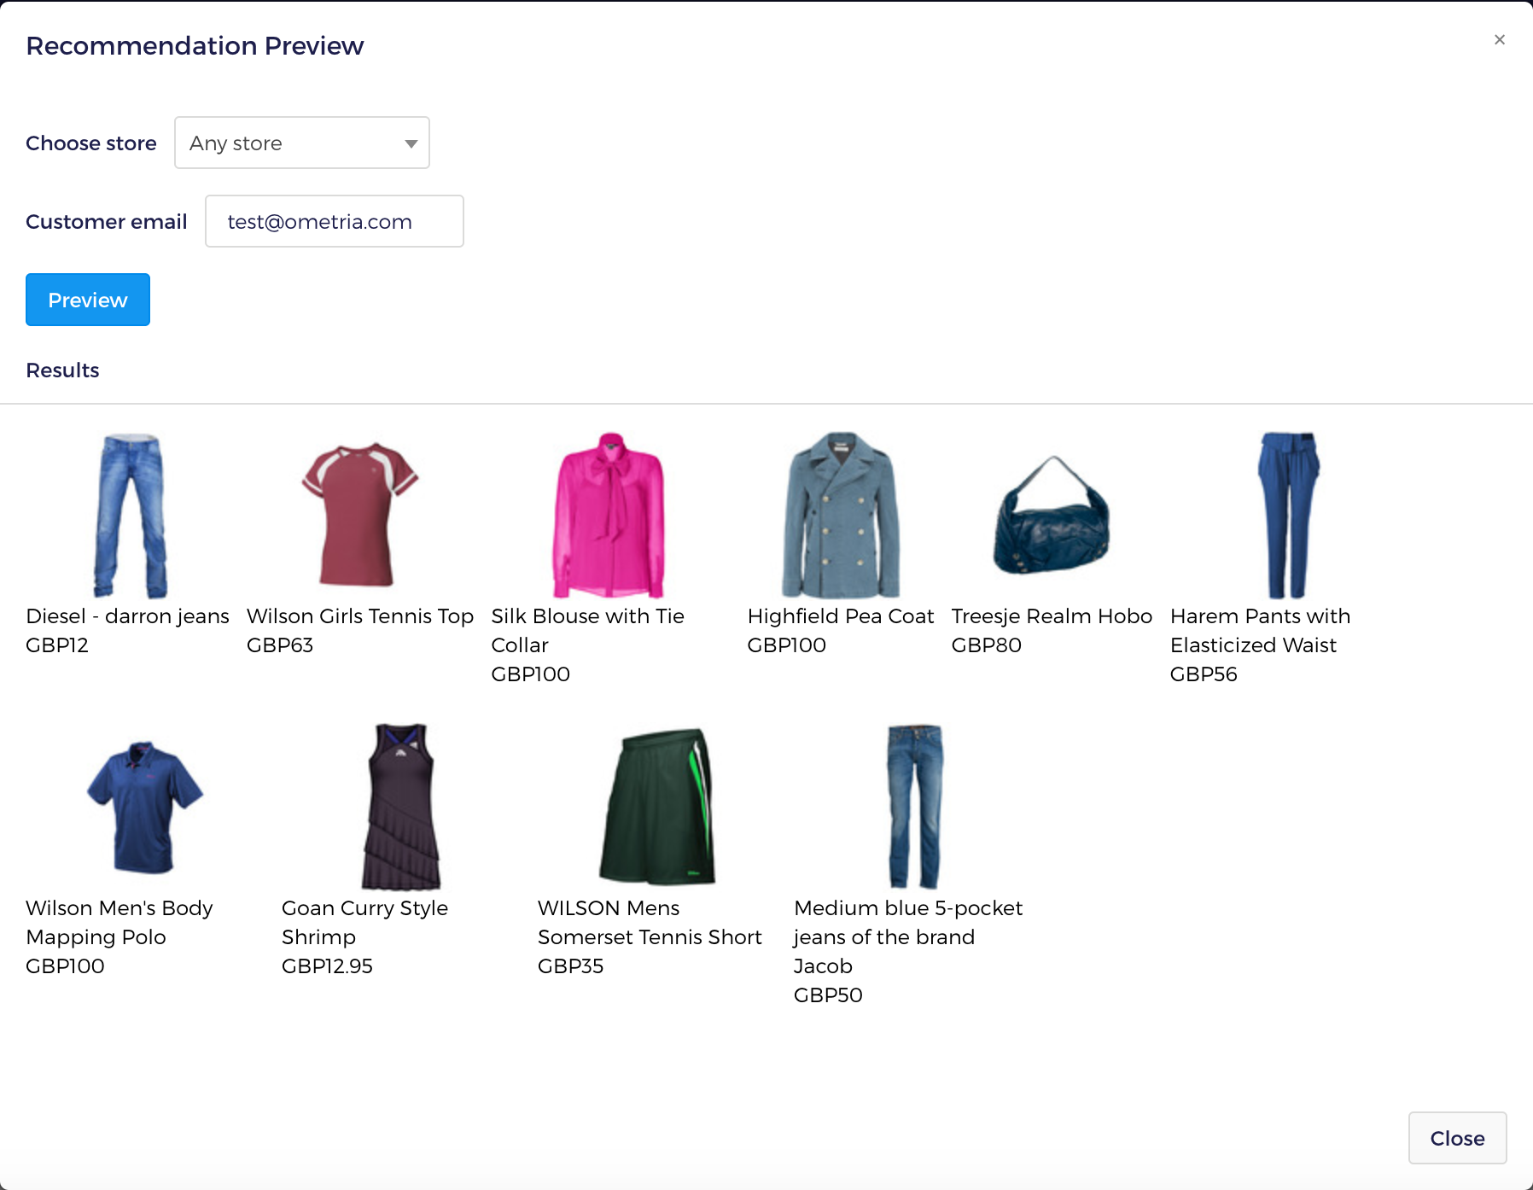This screenshot has height=1190, width=1533.
Task: Click the GBP12.95 price text
Action: point(328,966)
